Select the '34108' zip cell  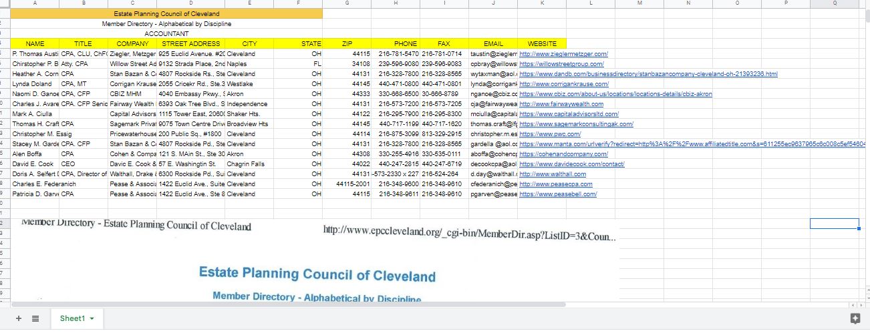[347, 63]
